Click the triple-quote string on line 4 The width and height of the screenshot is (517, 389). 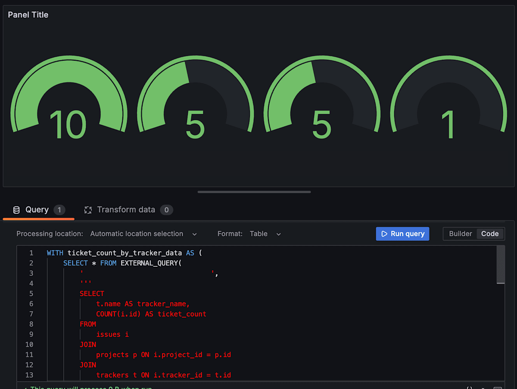pos(85,282)
